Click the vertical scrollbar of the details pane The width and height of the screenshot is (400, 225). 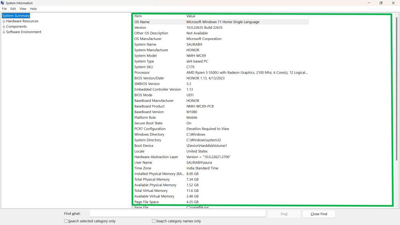point(397,89)
